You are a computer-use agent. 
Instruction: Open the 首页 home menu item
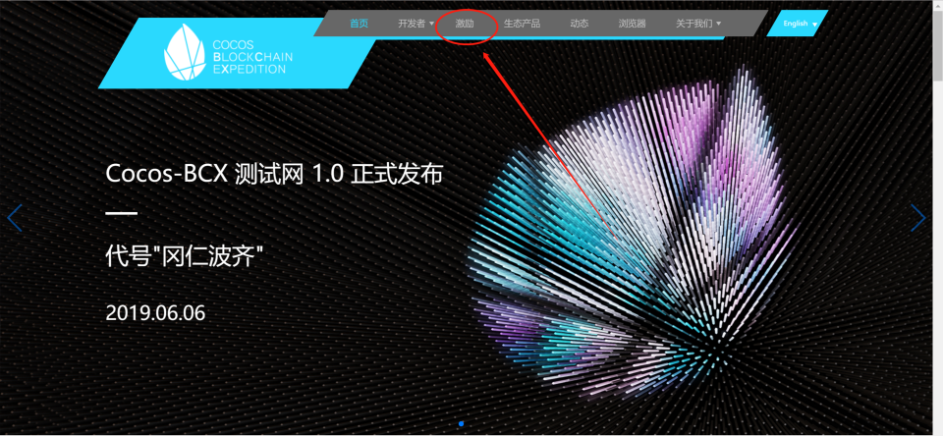(360, 24)
